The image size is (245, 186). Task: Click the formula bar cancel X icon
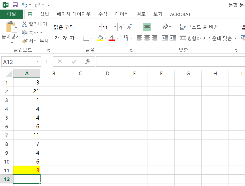point(60,61)
